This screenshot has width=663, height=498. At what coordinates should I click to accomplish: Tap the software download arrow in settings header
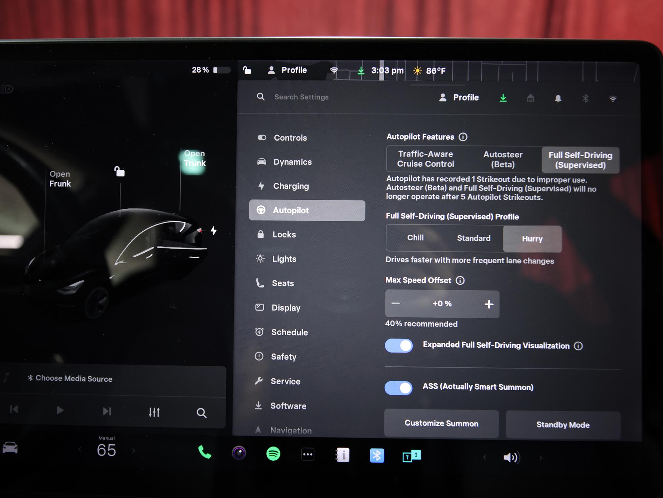503,98
